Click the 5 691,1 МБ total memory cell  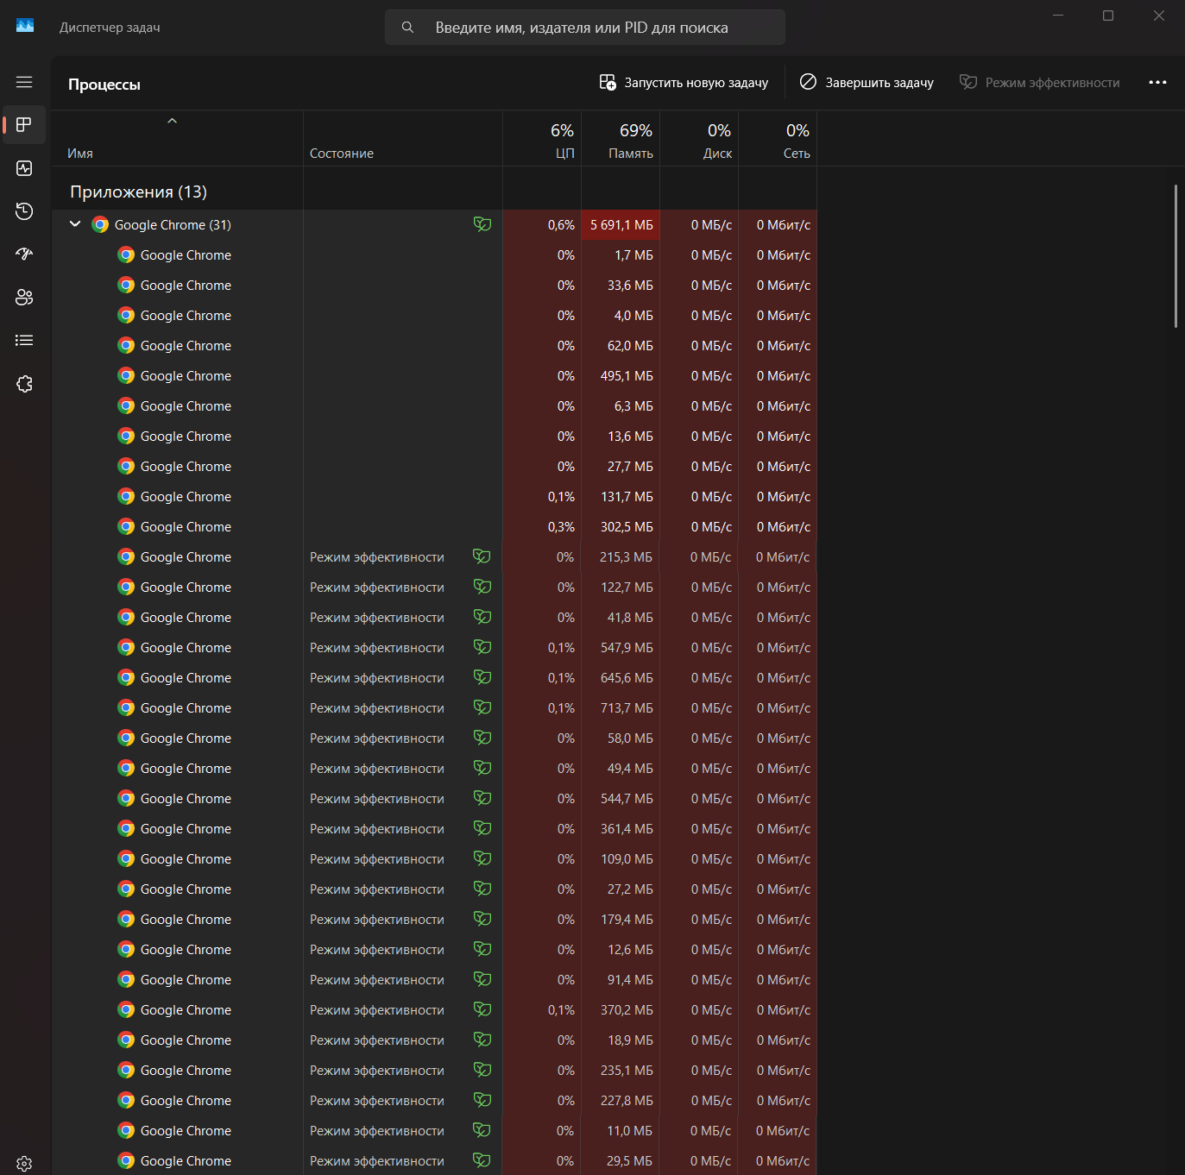click(x=621, y=225)
